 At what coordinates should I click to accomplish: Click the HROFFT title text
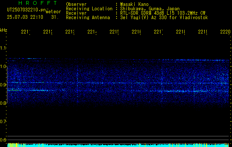[x=38, y=3]
